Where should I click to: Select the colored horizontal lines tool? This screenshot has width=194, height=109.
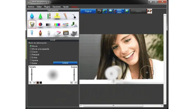66,25
